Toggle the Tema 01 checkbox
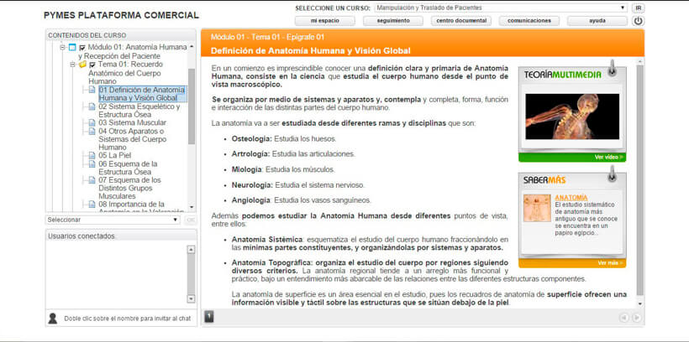This screenshot has height=342, width=689. point(92,65)
